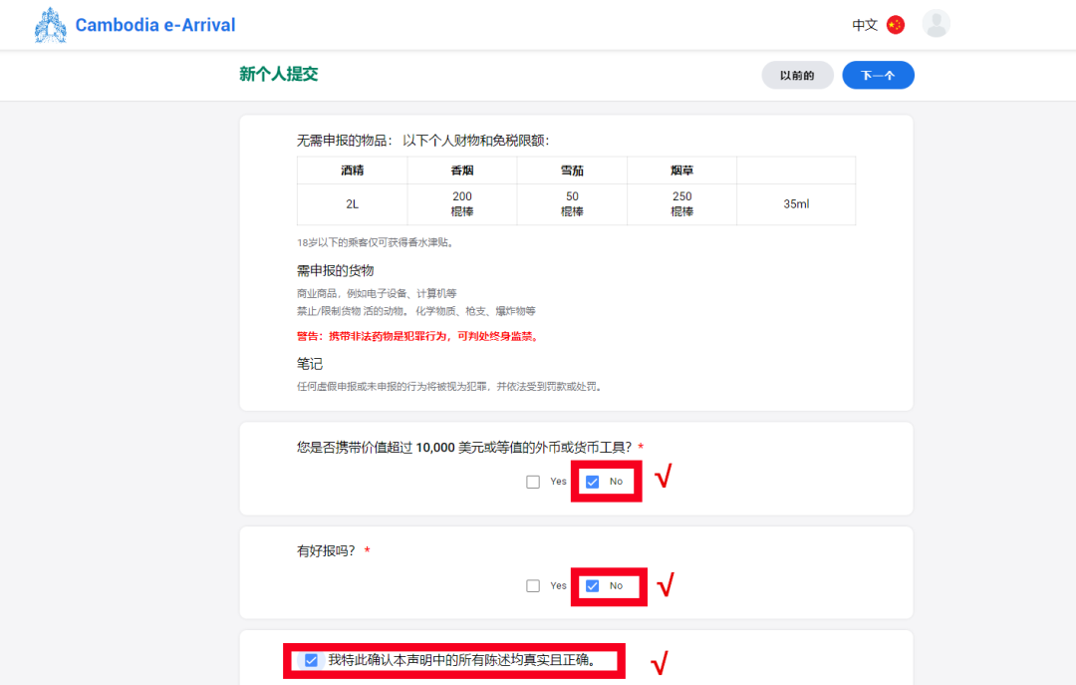Click the China flag icon

point(896,25)
